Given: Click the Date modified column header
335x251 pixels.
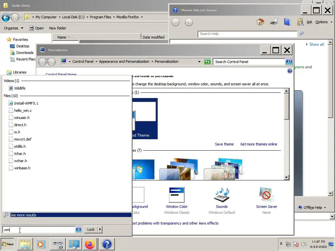Looking at the screenshot, I should (x=155, y=37).
